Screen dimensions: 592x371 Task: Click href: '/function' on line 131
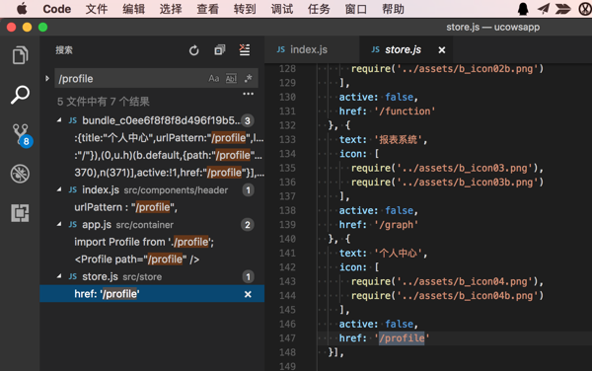[x=387, y=111]
